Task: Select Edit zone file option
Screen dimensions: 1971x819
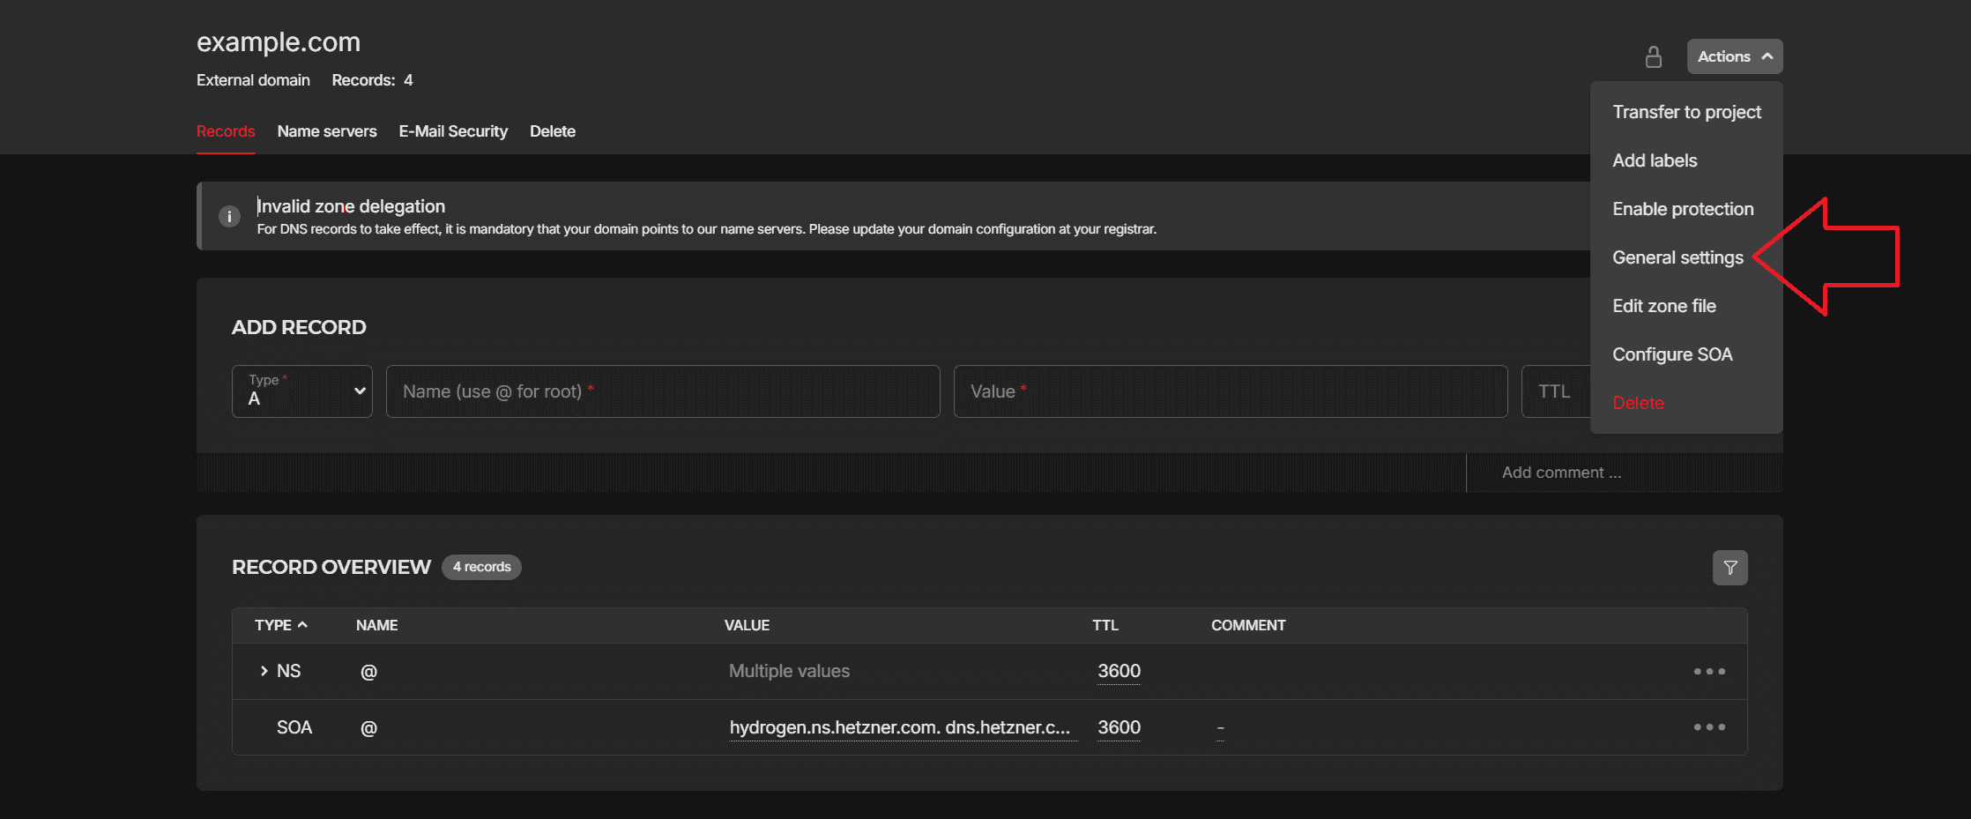Action: (x=1663, y=306)
